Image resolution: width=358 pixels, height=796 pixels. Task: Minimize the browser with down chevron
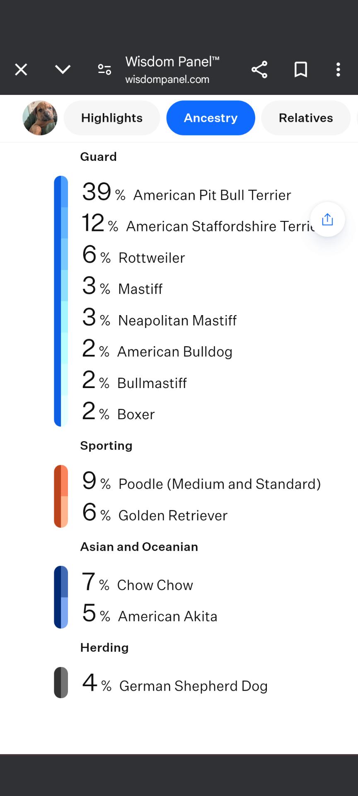[x=63, y=69]
